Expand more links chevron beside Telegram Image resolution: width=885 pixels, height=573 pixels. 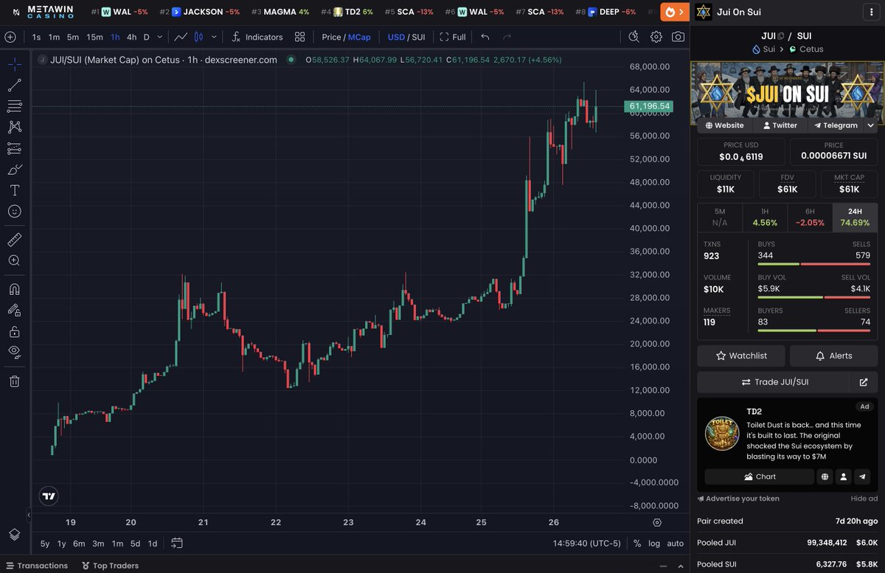tap(871, 125)
